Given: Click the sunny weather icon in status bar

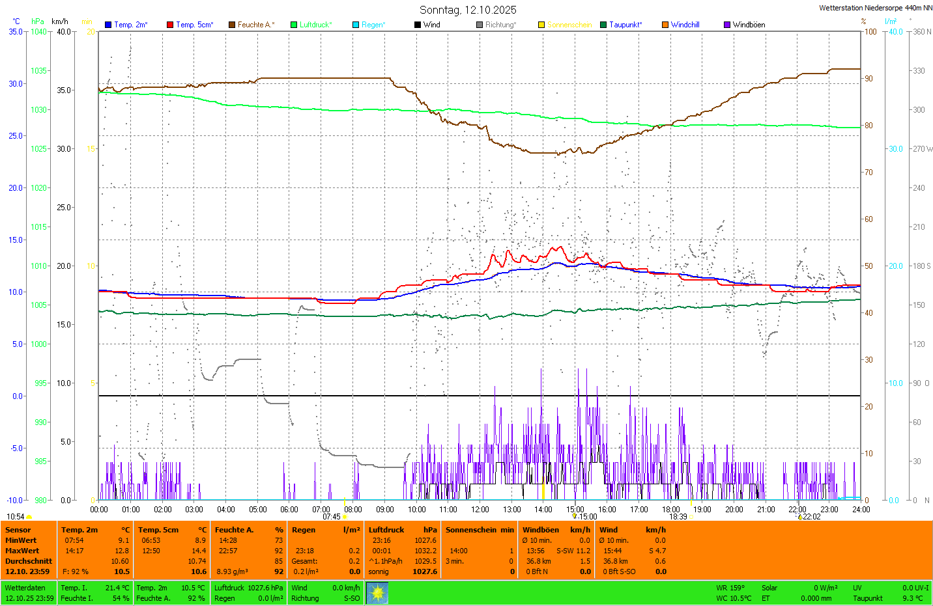Looking at the screenshot, I should click(377, 593).
